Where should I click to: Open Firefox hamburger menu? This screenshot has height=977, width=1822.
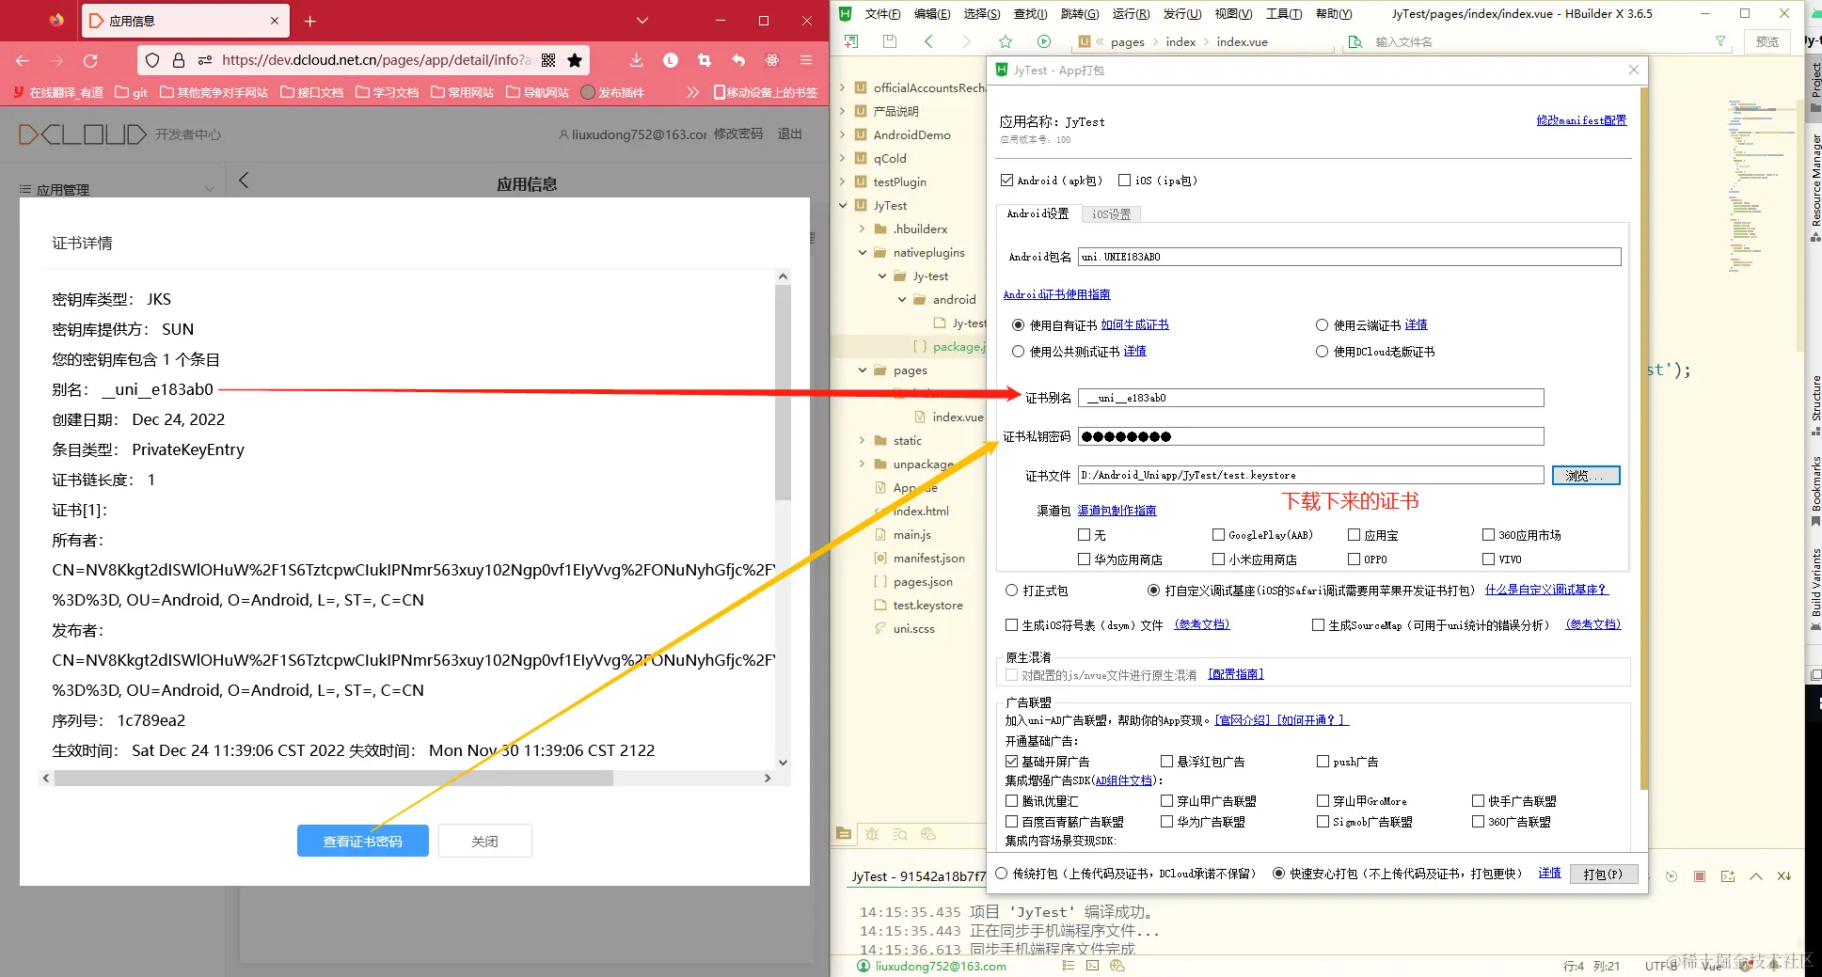806,60
